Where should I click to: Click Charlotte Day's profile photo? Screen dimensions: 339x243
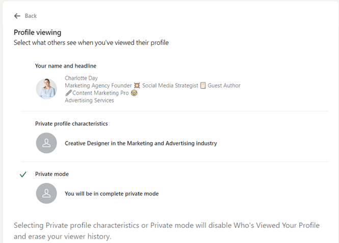[x=46, y=89]
